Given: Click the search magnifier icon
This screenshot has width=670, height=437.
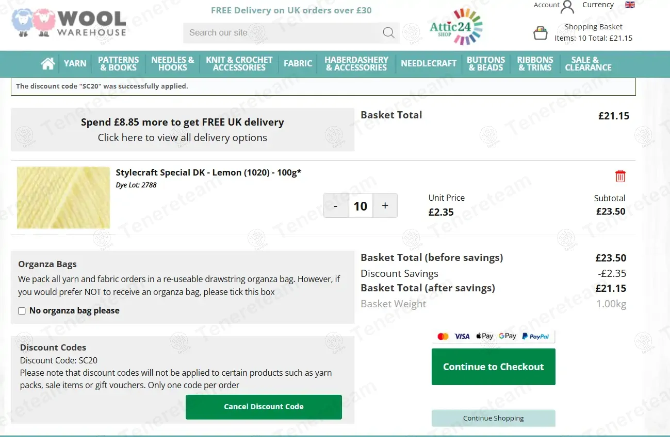Looking at the screenshot, I should click(388, 33).
